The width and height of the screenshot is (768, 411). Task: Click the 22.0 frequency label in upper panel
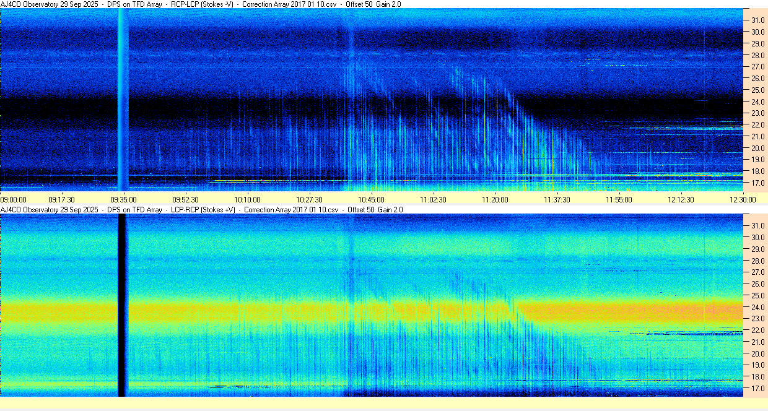(758, 125)
